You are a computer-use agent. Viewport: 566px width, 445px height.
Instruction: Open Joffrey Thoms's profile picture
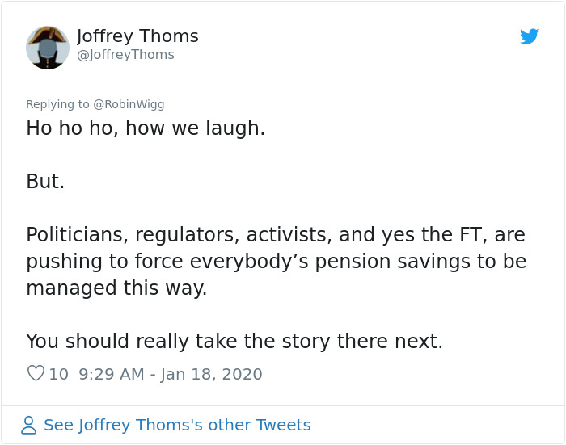click(x=48, y=48)
